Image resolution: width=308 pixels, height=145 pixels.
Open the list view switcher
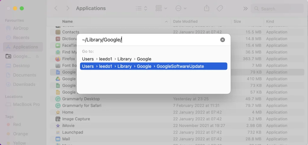tap(141, 8)
